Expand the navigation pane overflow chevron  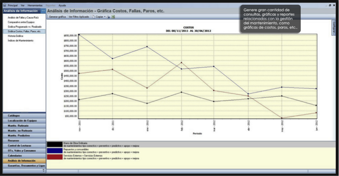pyautogui.click(x=43, y=170)
